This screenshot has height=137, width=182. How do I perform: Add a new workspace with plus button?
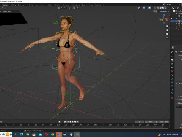click(103, 5)
